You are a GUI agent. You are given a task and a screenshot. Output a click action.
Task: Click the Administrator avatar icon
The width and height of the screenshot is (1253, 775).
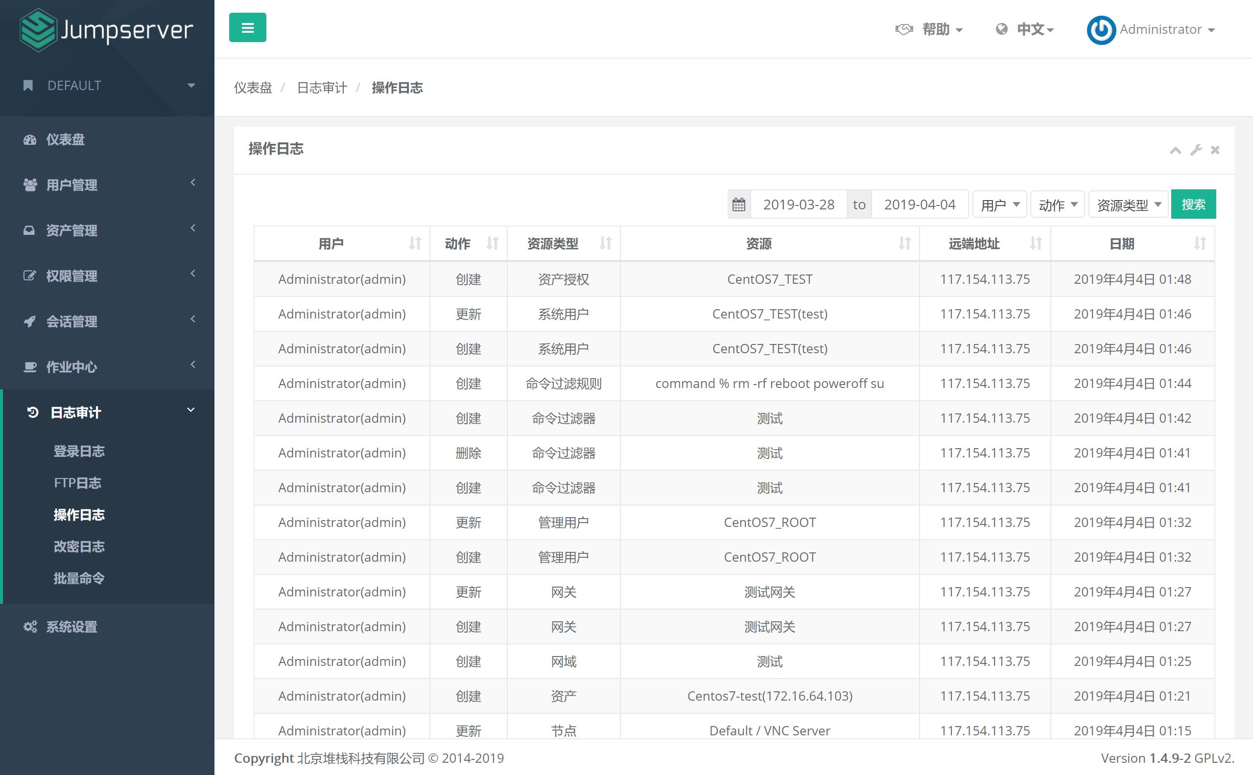1101,30
